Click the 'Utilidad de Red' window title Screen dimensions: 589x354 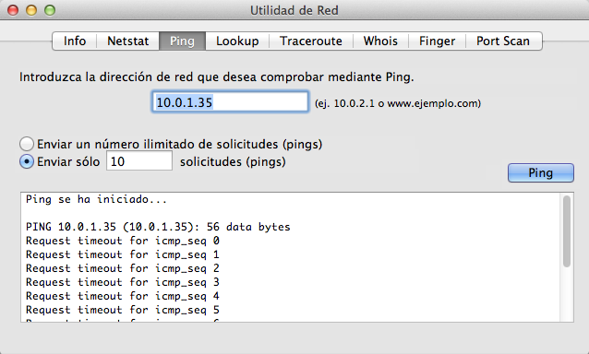coord(294,10)
